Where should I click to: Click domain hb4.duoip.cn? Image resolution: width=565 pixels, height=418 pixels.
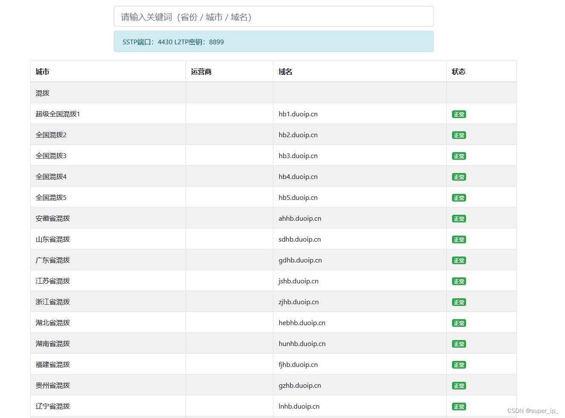pos(298,176)
